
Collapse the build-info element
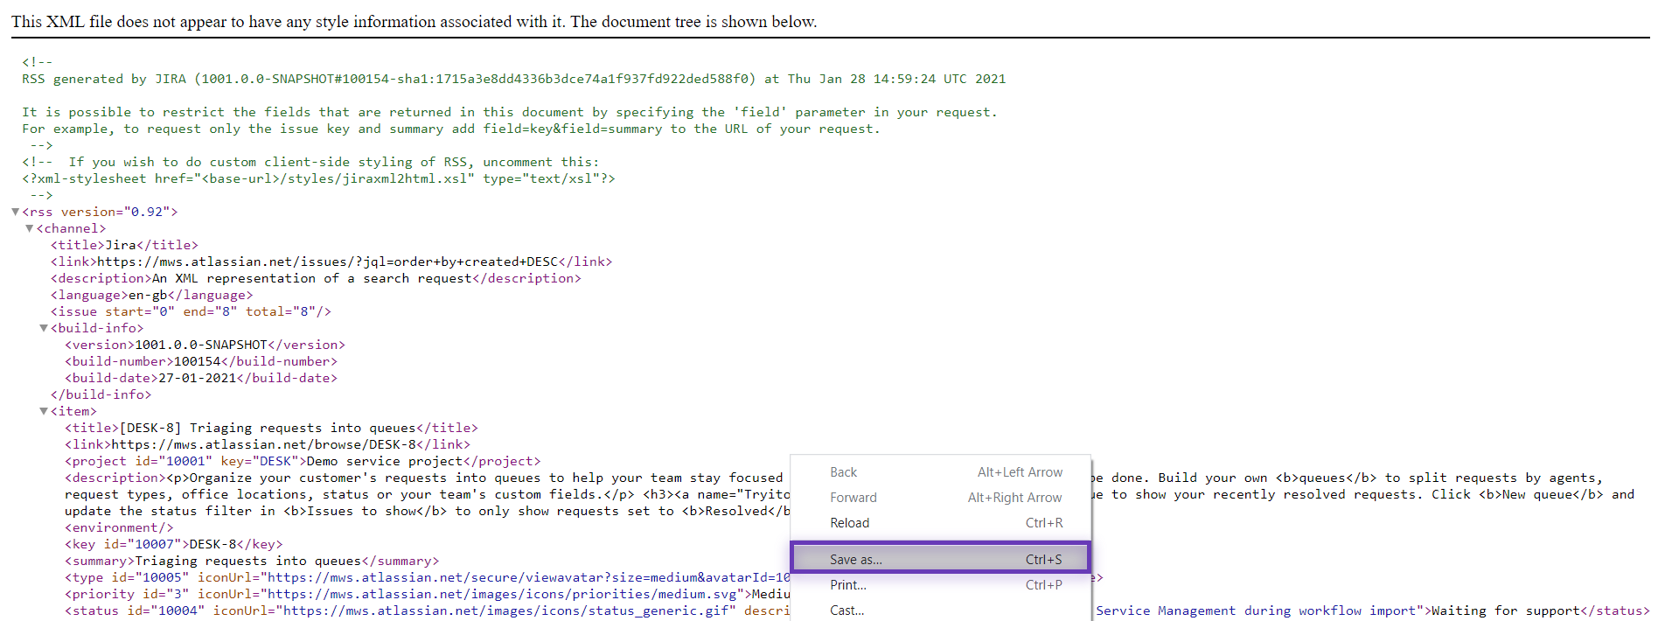[43, 328]
